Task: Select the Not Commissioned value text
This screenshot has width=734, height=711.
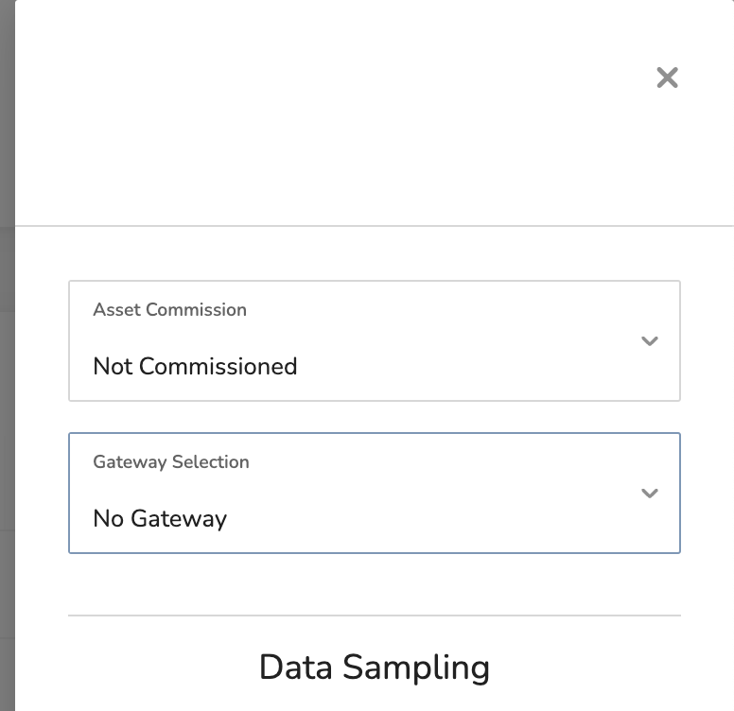Action: (x=195, y=366)
